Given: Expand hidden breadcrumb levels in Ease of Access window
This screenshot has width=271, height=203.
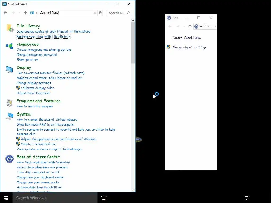Looking at the screenshot, I should point(201,26).
